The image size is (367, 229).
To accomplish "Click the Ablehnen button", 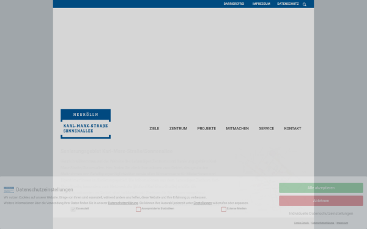I will (x=321, y=201).
